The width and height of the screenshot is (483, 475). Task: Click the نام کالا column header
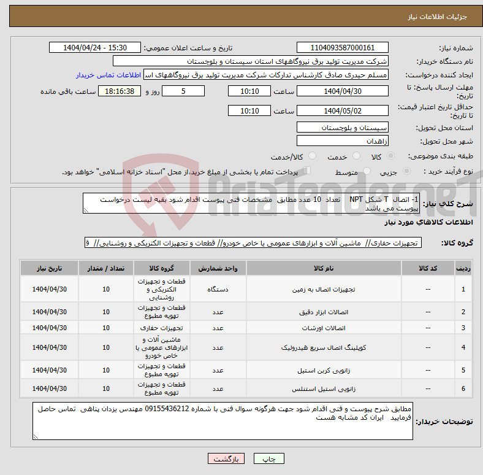324,268
